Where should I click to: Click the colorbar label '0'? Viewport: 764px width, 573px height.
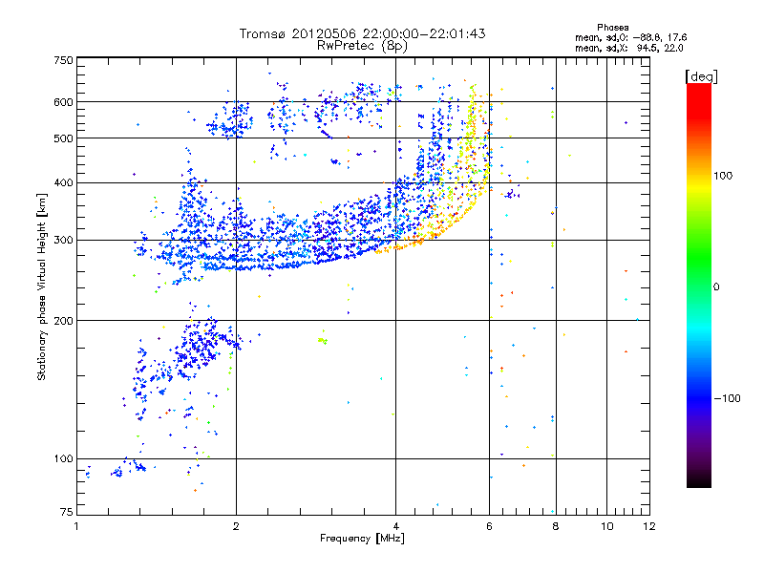coord(715,287)
